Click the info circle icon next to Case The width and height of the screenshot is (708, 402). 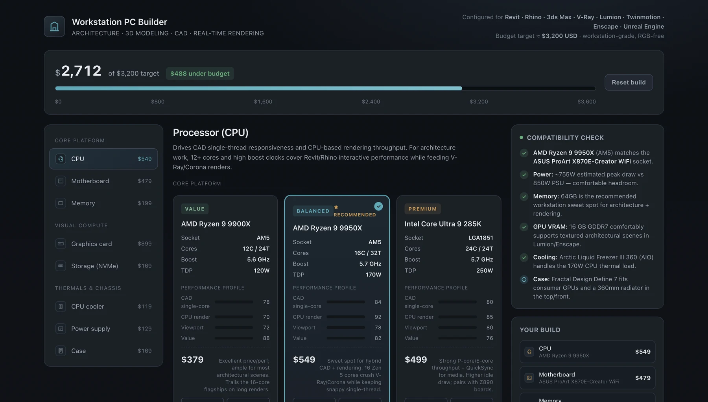pyautogui.click(x=524, y=280)
